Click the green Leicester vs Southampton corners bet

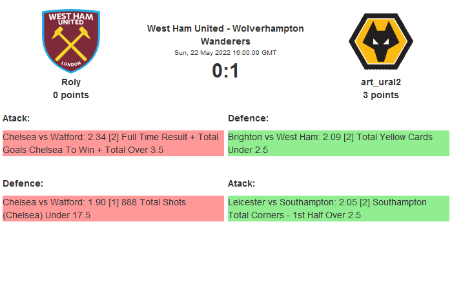coord(338,209)
